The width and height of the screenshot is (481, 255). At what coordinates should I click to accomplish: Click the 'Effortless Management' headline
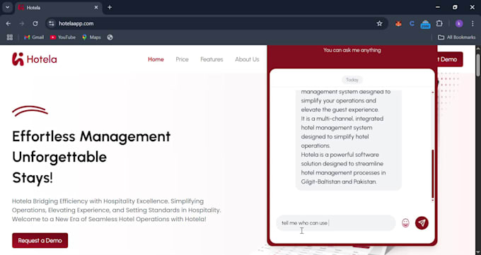pos(91,137)
